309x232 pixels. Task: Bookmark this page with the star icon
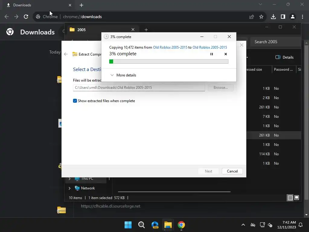coord(261,17)
